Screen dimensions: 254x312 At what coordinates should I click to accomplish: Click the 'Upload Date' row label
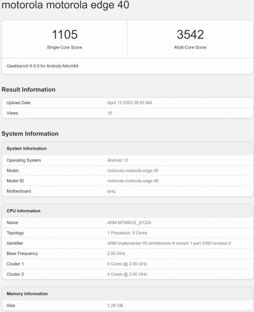[19, 102]
